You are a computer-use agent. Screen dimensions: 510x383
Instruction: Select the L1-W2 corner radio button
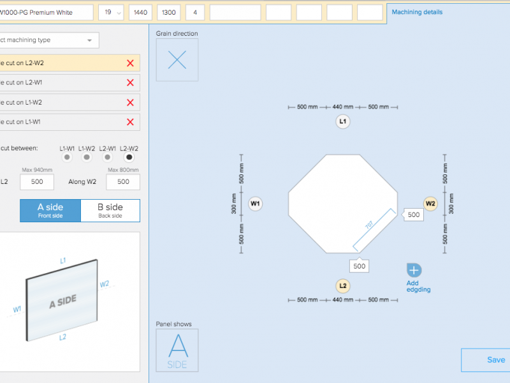click(x=87, y=157)
